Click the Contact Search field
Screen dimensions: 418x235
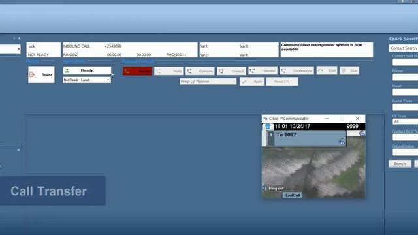pyautogui.click(x=404, y=48)
